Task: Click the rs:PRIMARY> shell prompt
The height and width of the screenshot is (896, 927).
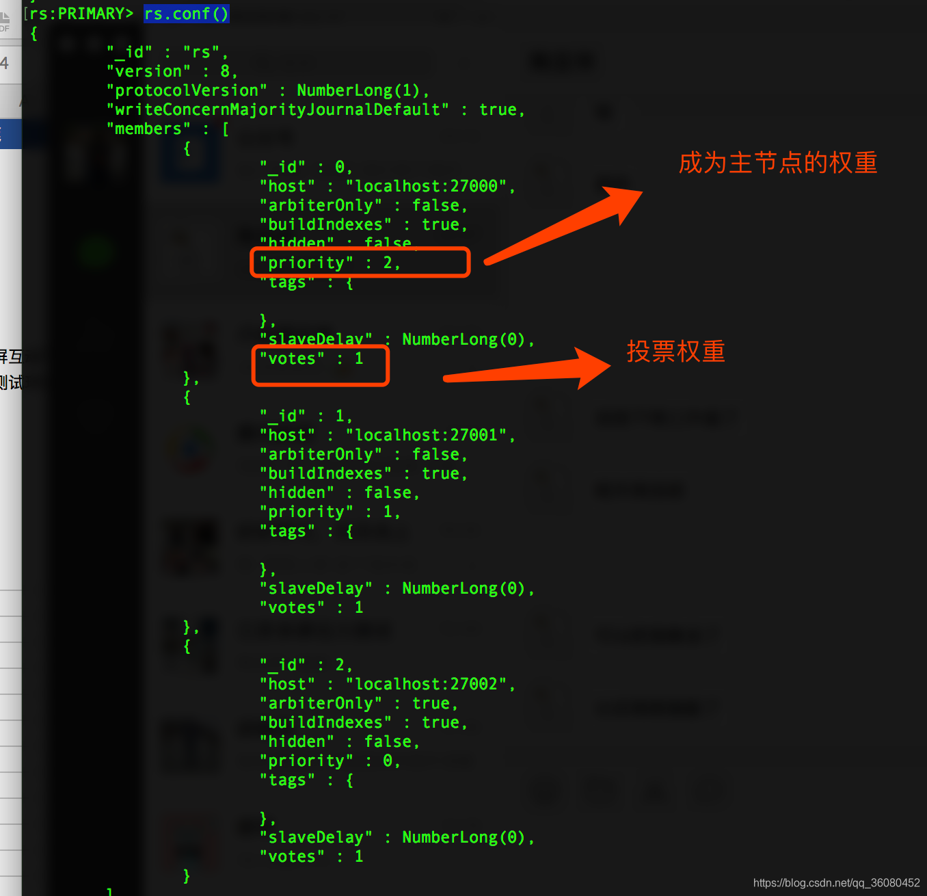Action: click(x=81, y=14)
